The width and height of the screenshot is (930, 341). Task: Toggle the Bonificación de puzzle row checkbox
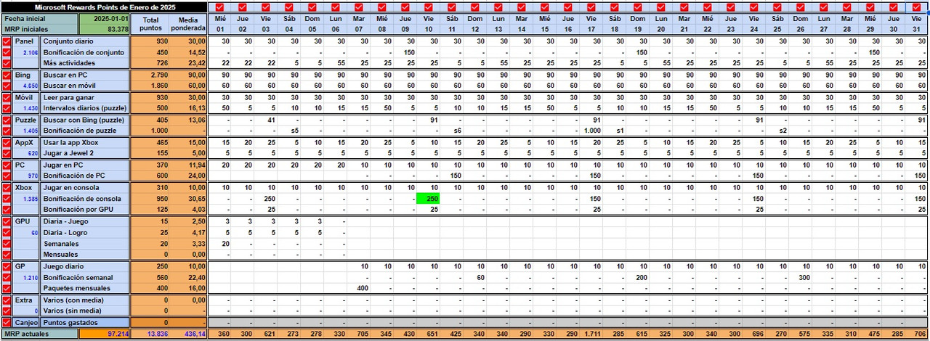[x=7, y=131]
